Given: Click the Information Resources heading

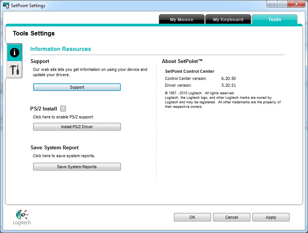Looking at the screenshot, I should click(60, 49).
